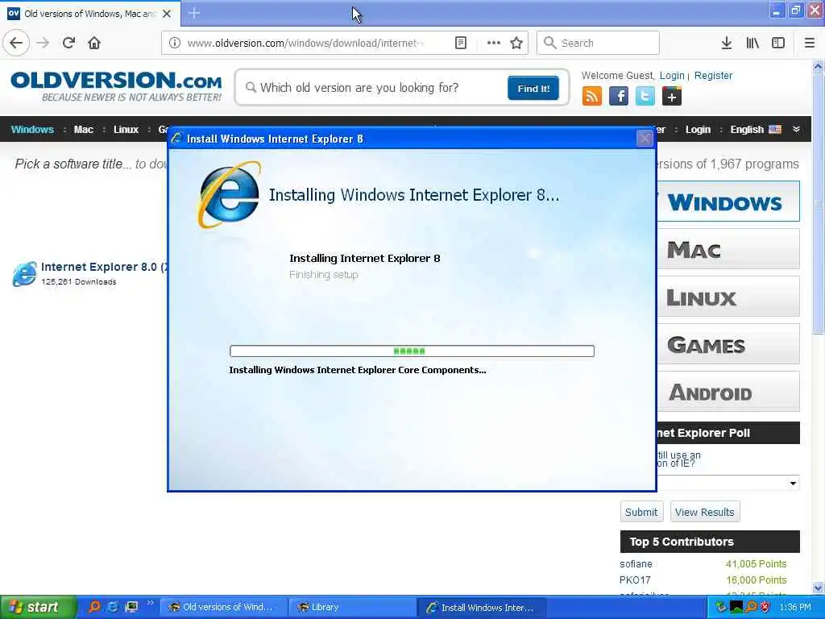Click the PKO17 contributor name
825x619 pixels.
(x=635, y=580)
